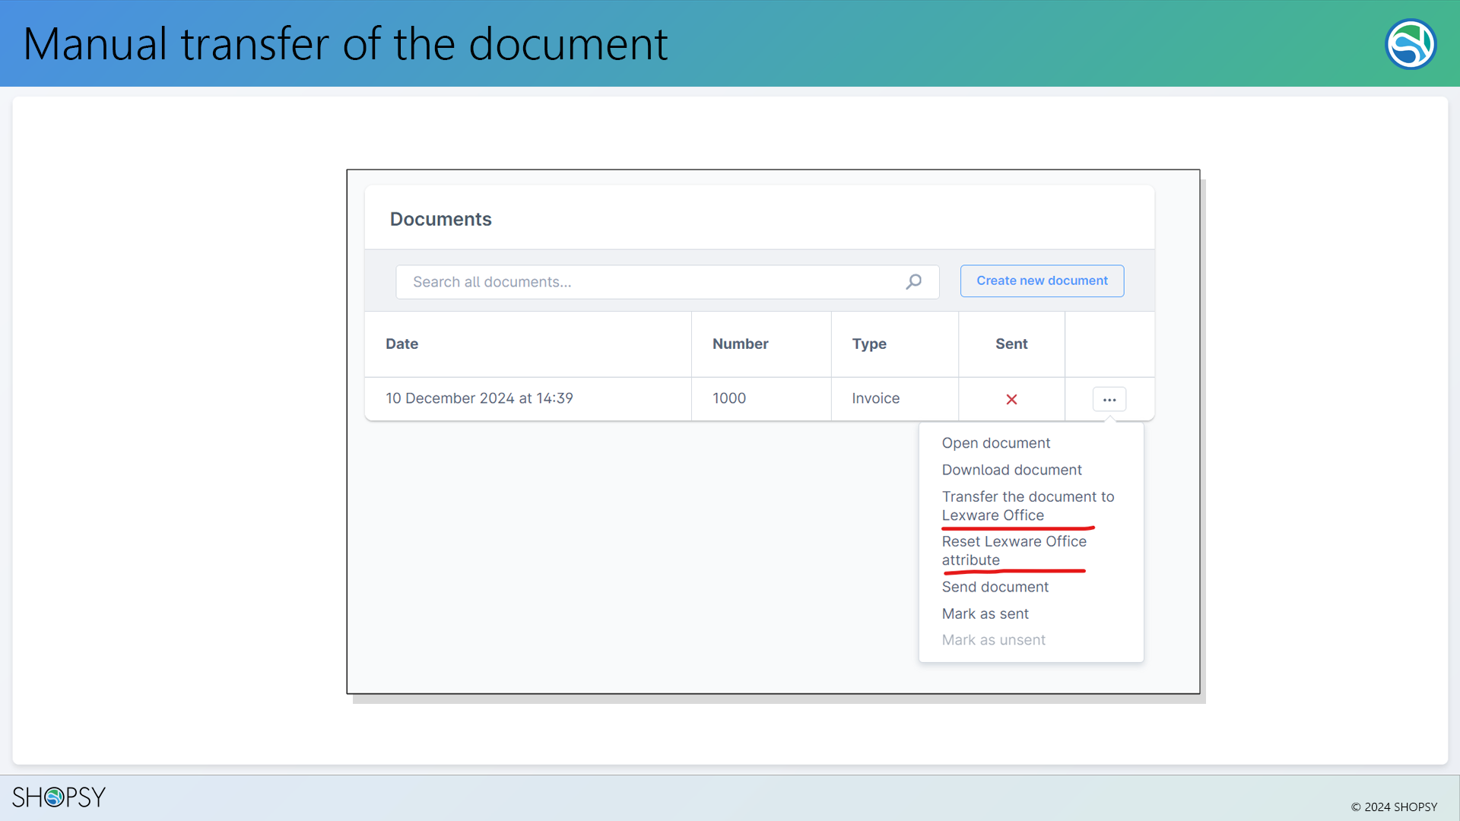Choose Open document from menu

coord(995,443)
